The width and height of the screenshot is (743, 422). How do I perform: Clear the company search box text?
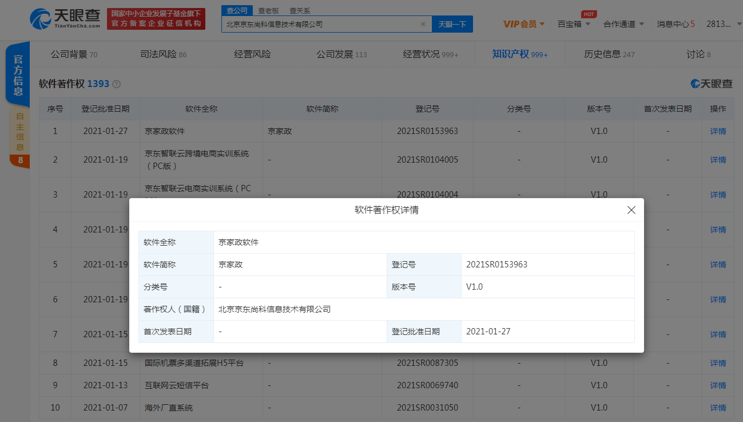pyautogui.click(x=423, y=24)
